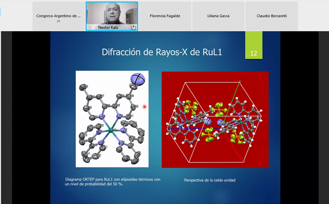This screenshot has height=204, width=329.
Task: Click the large purple ellipsoid atop the ORTEP diagram
Action: (138, 79)
